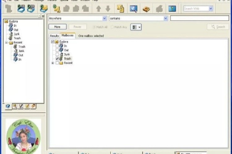Click the Search button
Screen dimensions: 232x154
[218, 27]
